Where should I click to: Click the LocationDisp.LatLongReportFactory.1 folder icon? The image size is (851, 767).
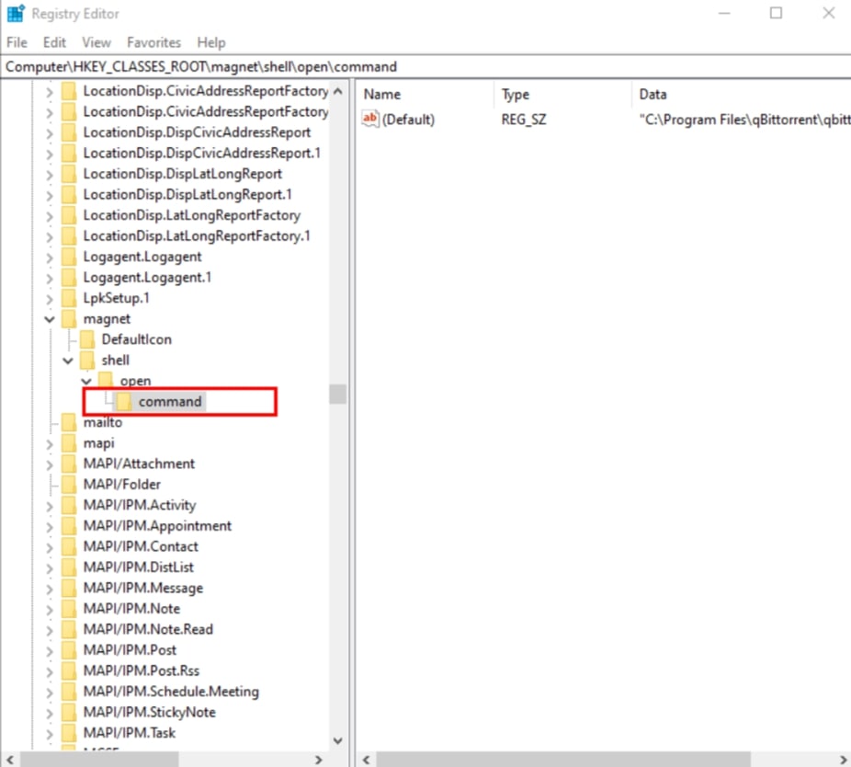click(x=69, y=235)
